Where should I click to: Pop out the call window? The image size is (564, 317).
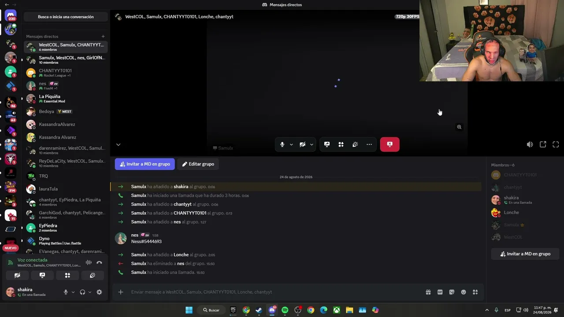point(543,144)
